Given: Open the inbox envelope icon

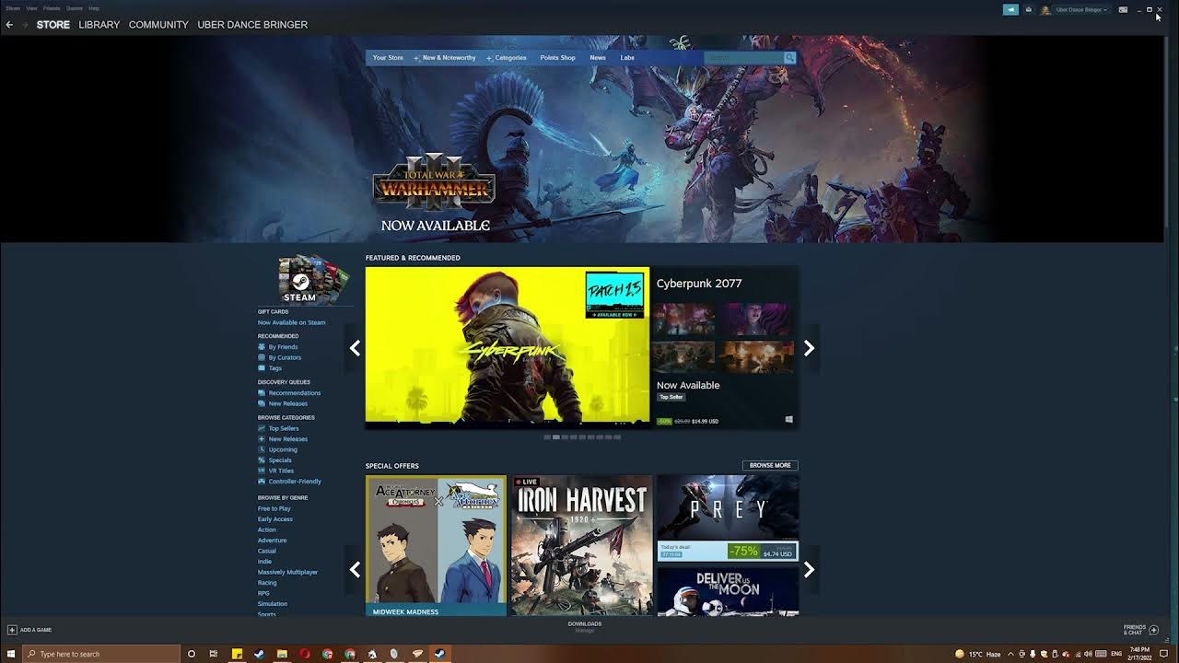Looking at the screenshot, I should pyautogui.click(x=1029, y=9).
